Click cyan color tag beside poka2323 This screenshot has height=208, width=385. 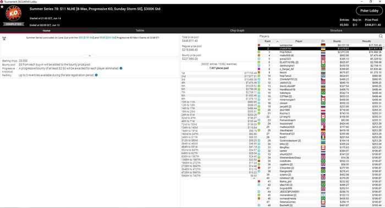coord(259,59)
